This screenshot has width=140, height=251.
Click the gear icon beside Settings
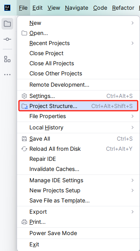[x=24, y=96]
